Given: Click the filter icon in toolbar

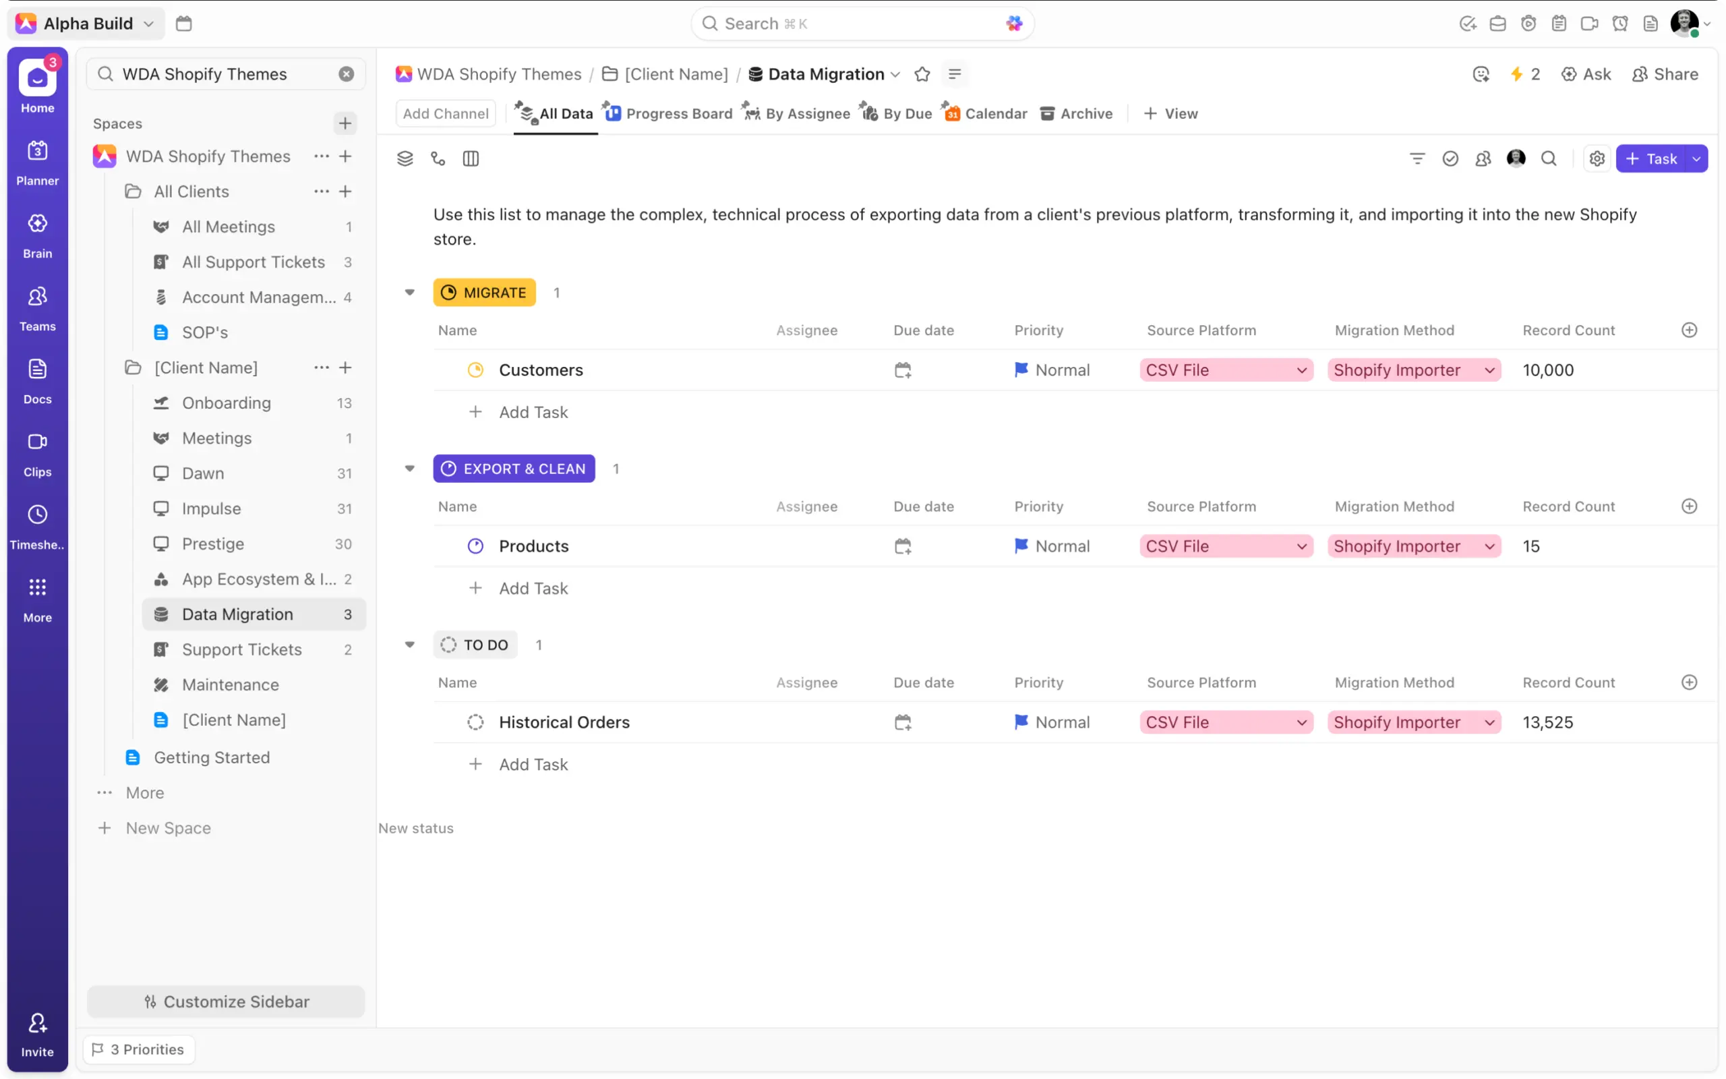Looking at the screenshot, I should [x=1417, y=158].
